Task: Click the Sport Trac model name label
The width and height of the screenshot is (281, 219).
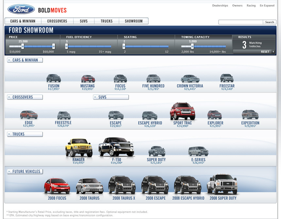Action: 182,123
